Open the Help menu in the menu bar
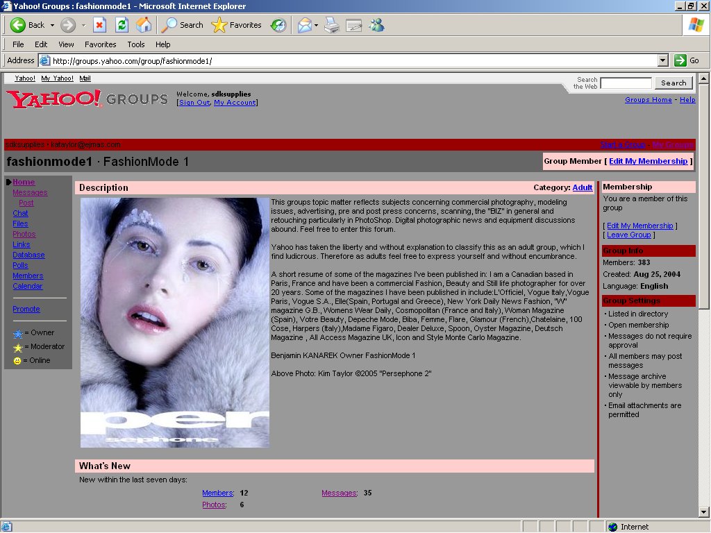 point(162,44)
